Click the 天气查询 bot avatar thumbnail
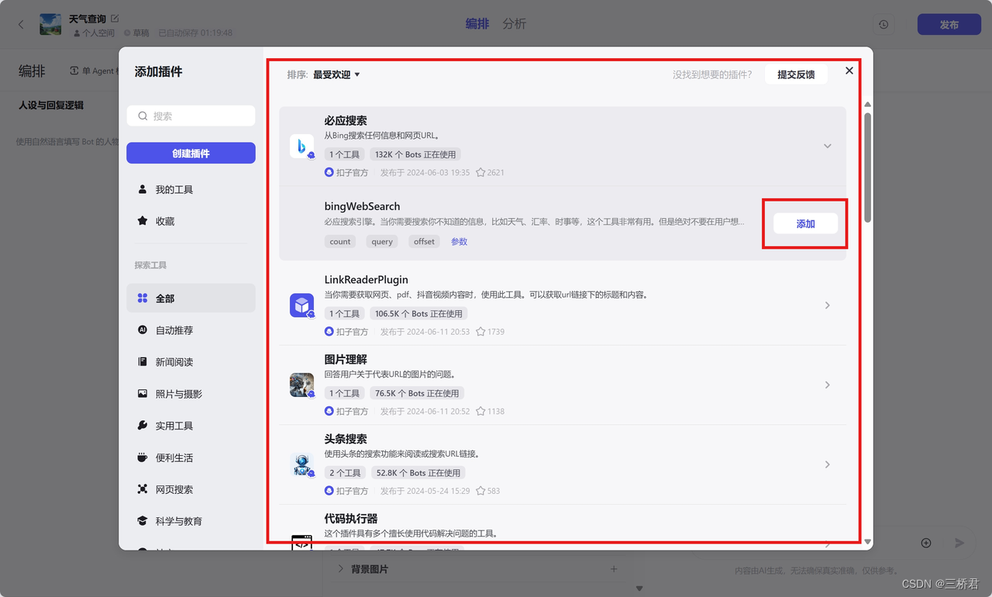The height and width of the screenshot is (597, 992). pyautogui.click(x=50, y=25)
